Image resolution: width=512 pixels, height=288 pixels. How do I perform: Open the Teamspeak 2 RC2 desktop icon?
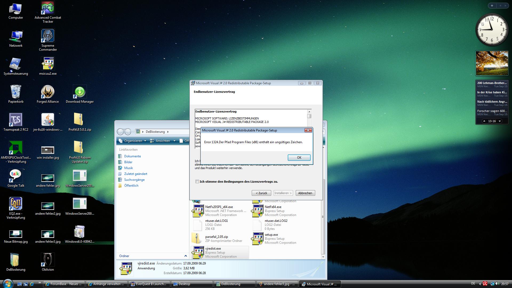[x=16, y=120]
